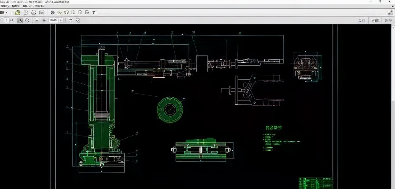395x189 pixels.
Task: Open the middle panel button at right
Action: pos(375,20)
